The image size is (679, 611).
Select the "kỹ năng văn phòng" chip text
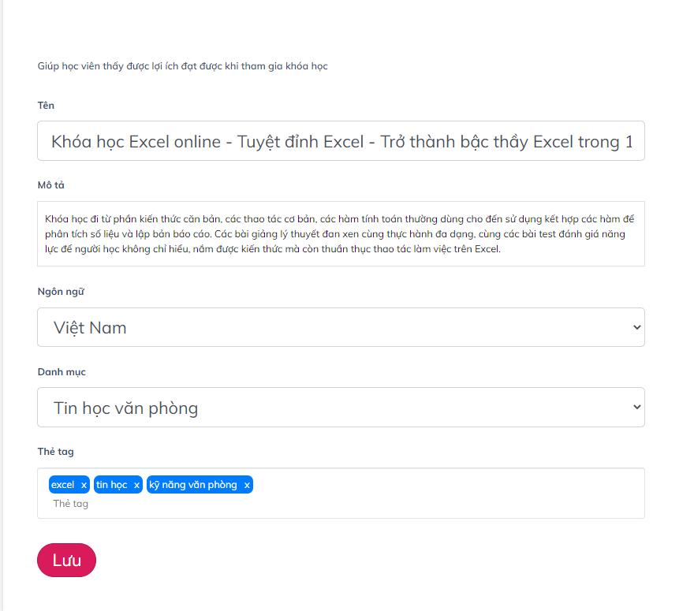[193, 485]
